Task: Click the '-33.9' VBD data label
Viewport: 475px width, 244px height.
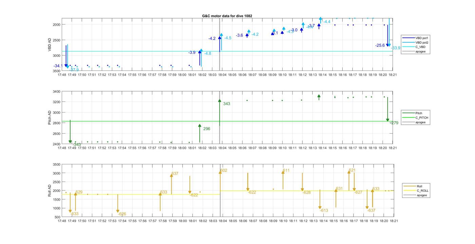Action: (x=396, y=48)
